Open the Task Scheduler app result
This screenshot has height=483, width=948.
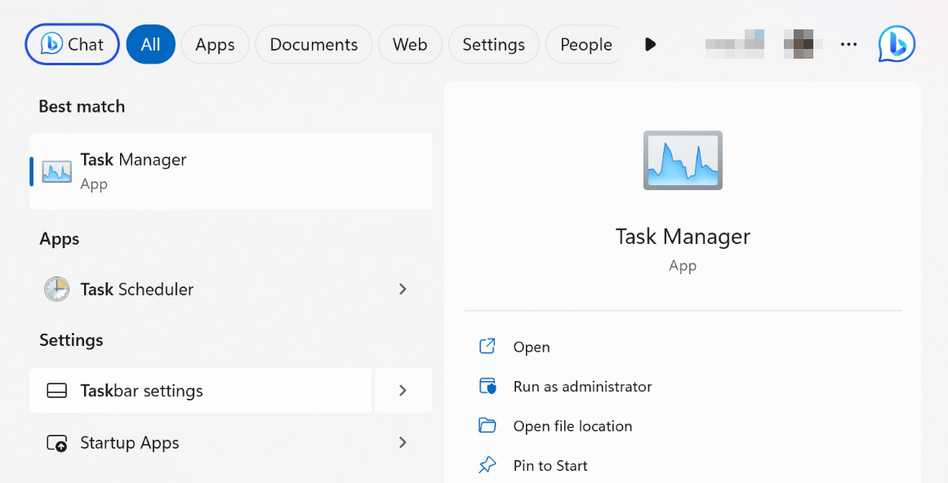click(231, 289)
